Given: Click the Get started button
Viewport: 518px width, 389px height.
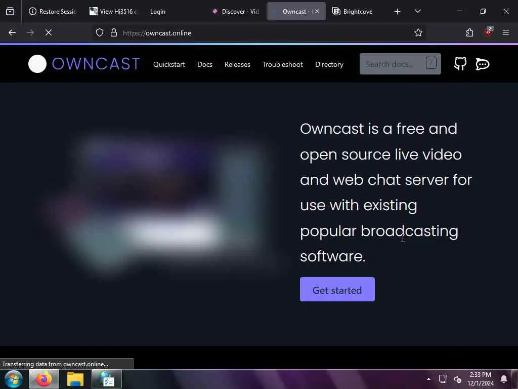Looking at the screenshot, I should 337,289.
